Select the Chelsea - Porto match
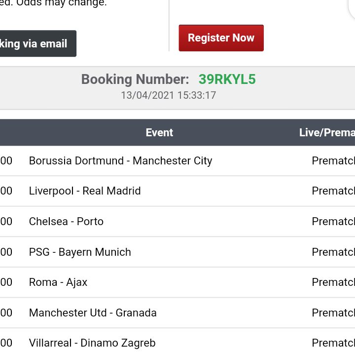Viewport: 355px width, 355px height. tap(66, 222)
